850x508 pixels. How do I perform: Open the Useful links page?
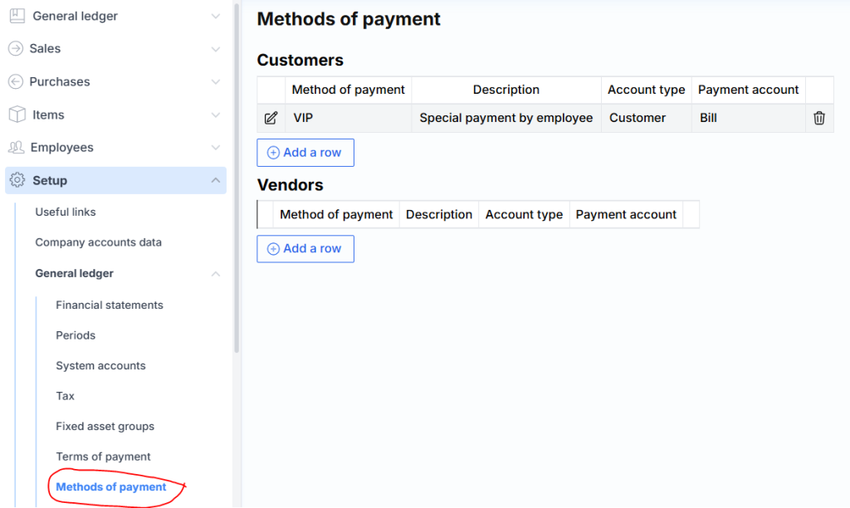point(66,212)
